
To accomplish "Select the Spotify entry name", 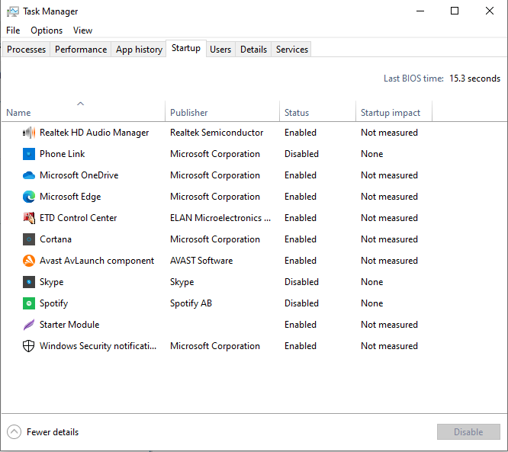I will click(54, 303).
